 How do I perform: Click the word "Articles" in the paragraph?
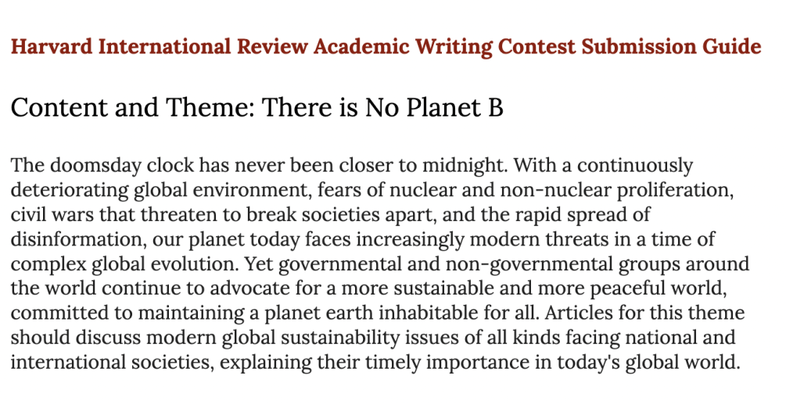(x=579, y=313)
